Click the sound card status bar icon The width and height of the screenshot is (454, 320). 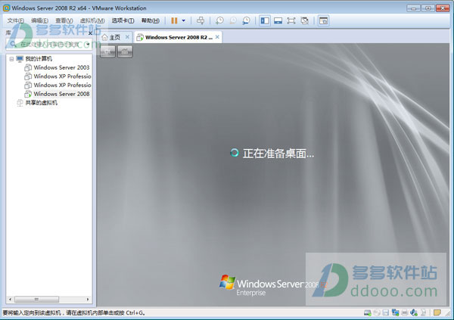[x=414, y=312]
